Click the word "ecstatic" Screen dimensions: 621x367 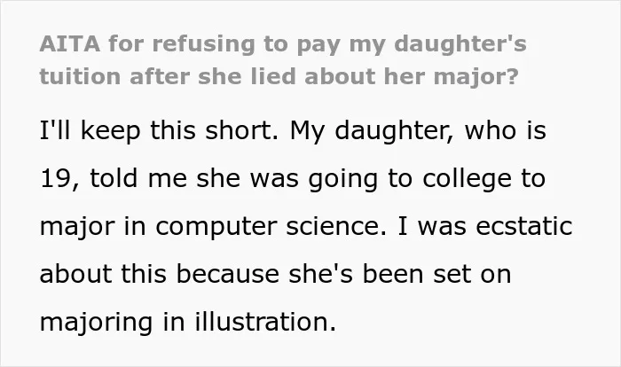click(x=524, y=226)
